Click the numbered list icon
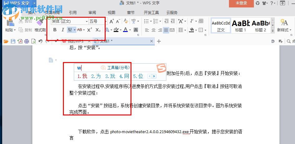This screenshot has width=295, height=144. click(x=156, y=21)
